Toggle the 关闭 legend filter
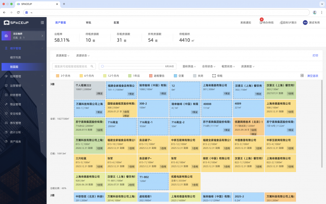The image size is (326, 204). coord(198,76)
